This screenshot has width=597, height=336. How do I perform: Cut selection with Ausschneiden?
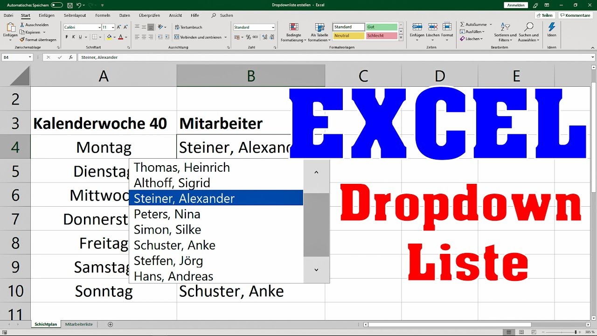tap(34, 25)
